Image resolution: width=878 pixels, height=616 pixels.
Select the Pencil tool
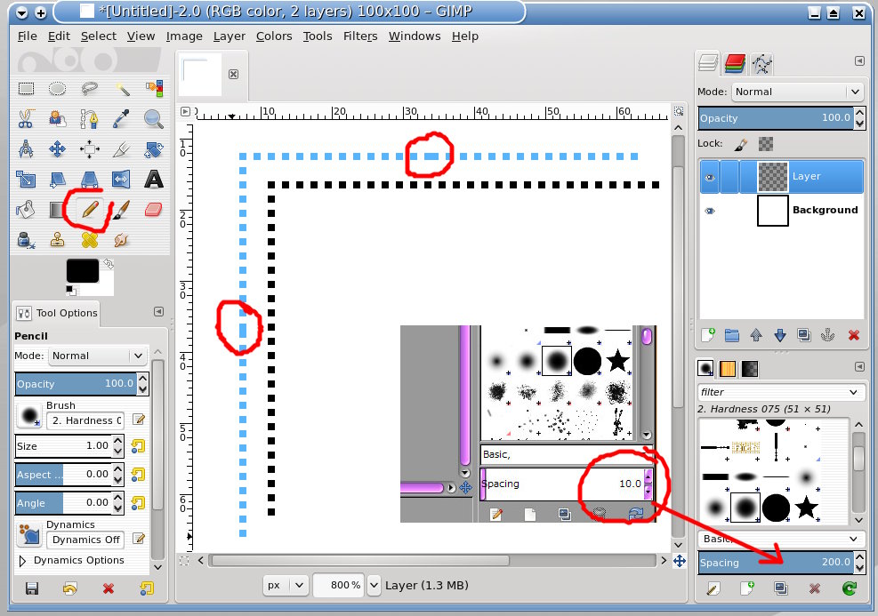[90, 210]
